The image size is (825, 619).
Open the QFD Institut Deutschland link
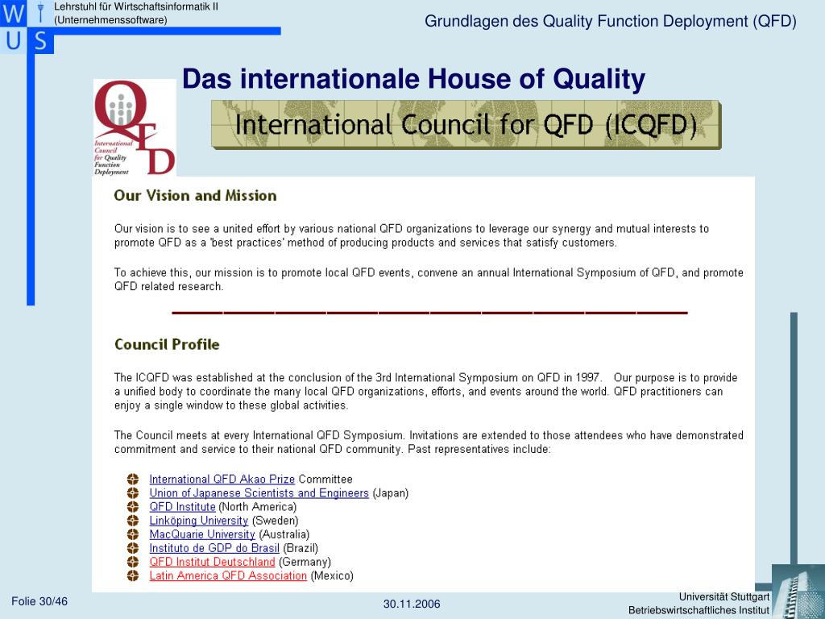click(212, 562)
